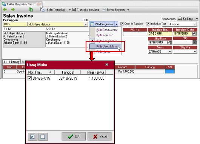
Task: Open the Ship Via dropdown
Action: click(195, 52)
